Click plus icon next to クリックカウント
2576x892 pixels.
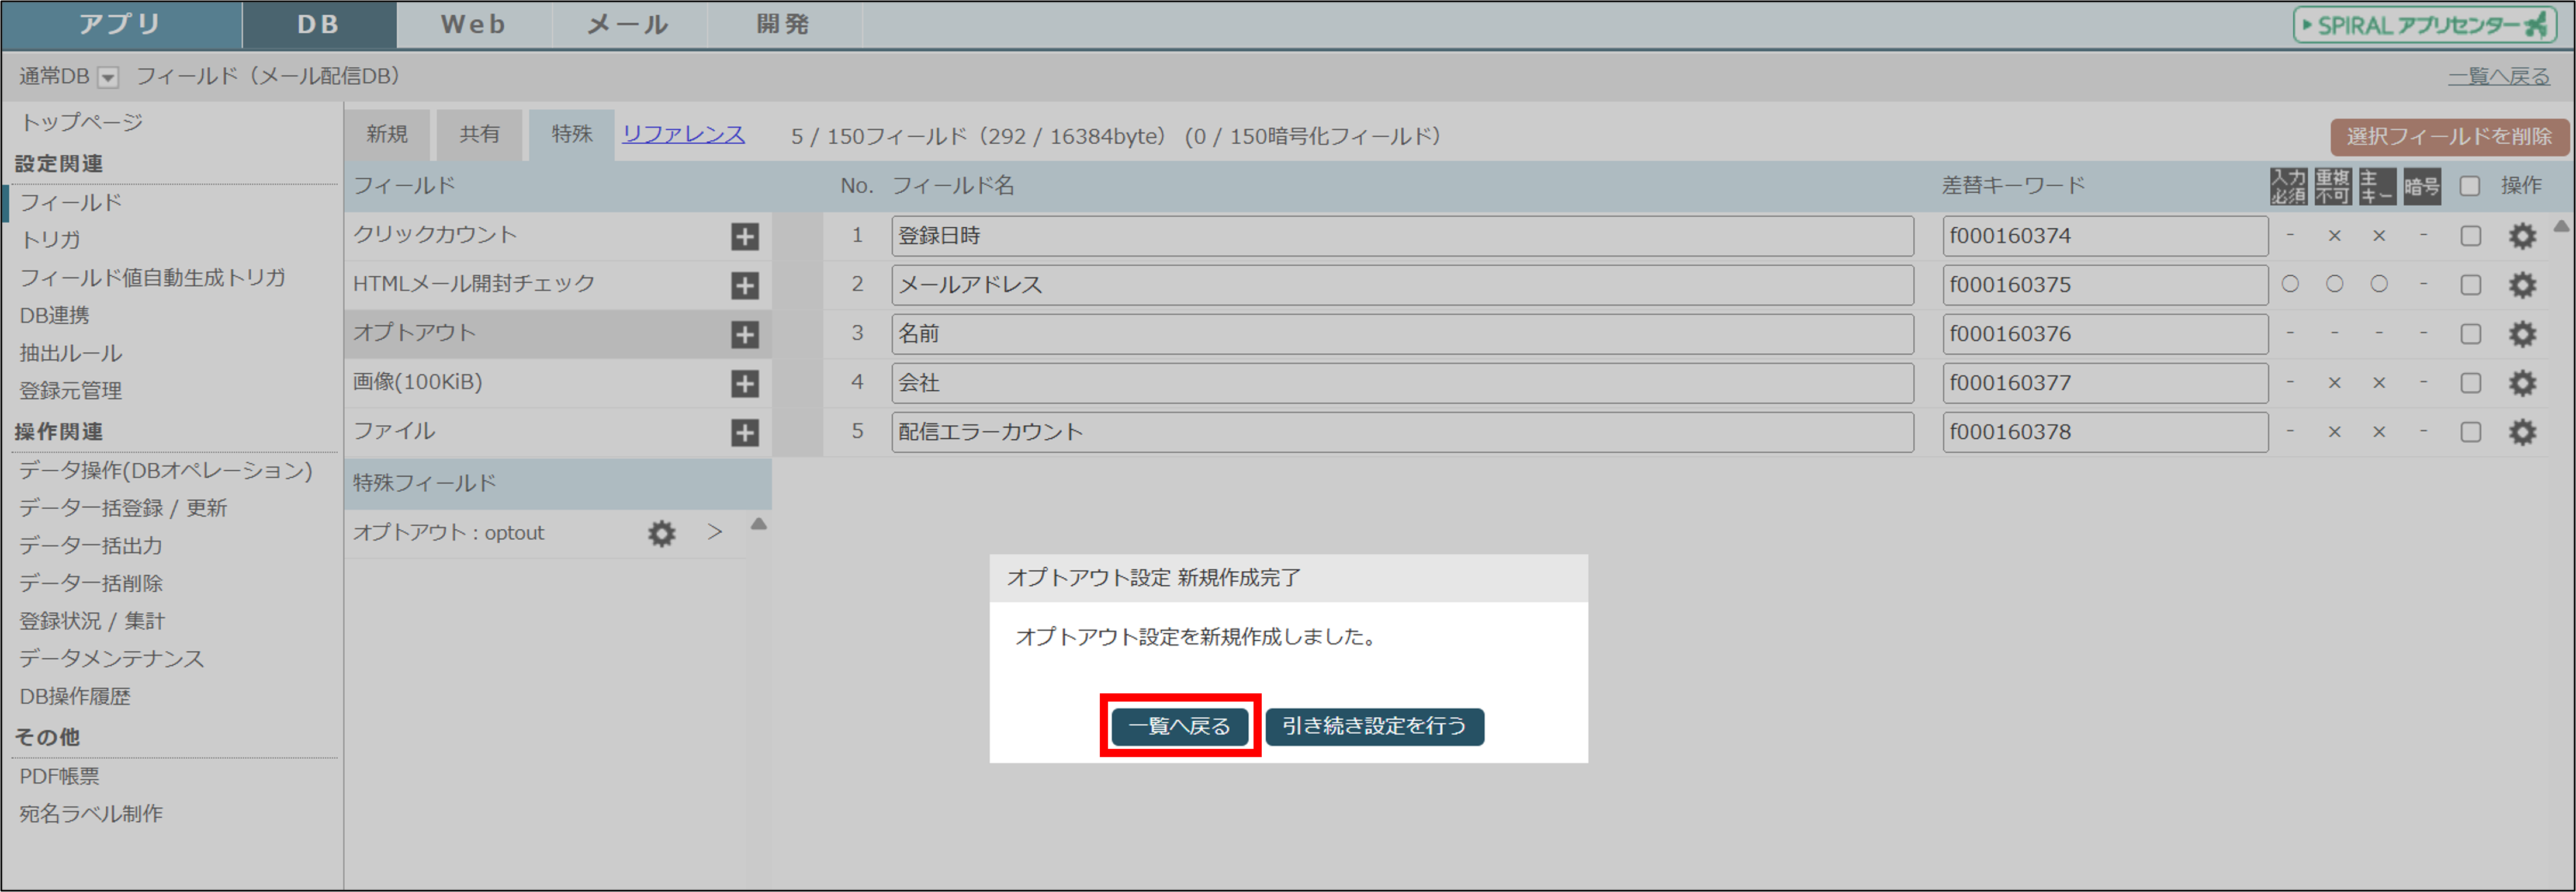[744, 236]
